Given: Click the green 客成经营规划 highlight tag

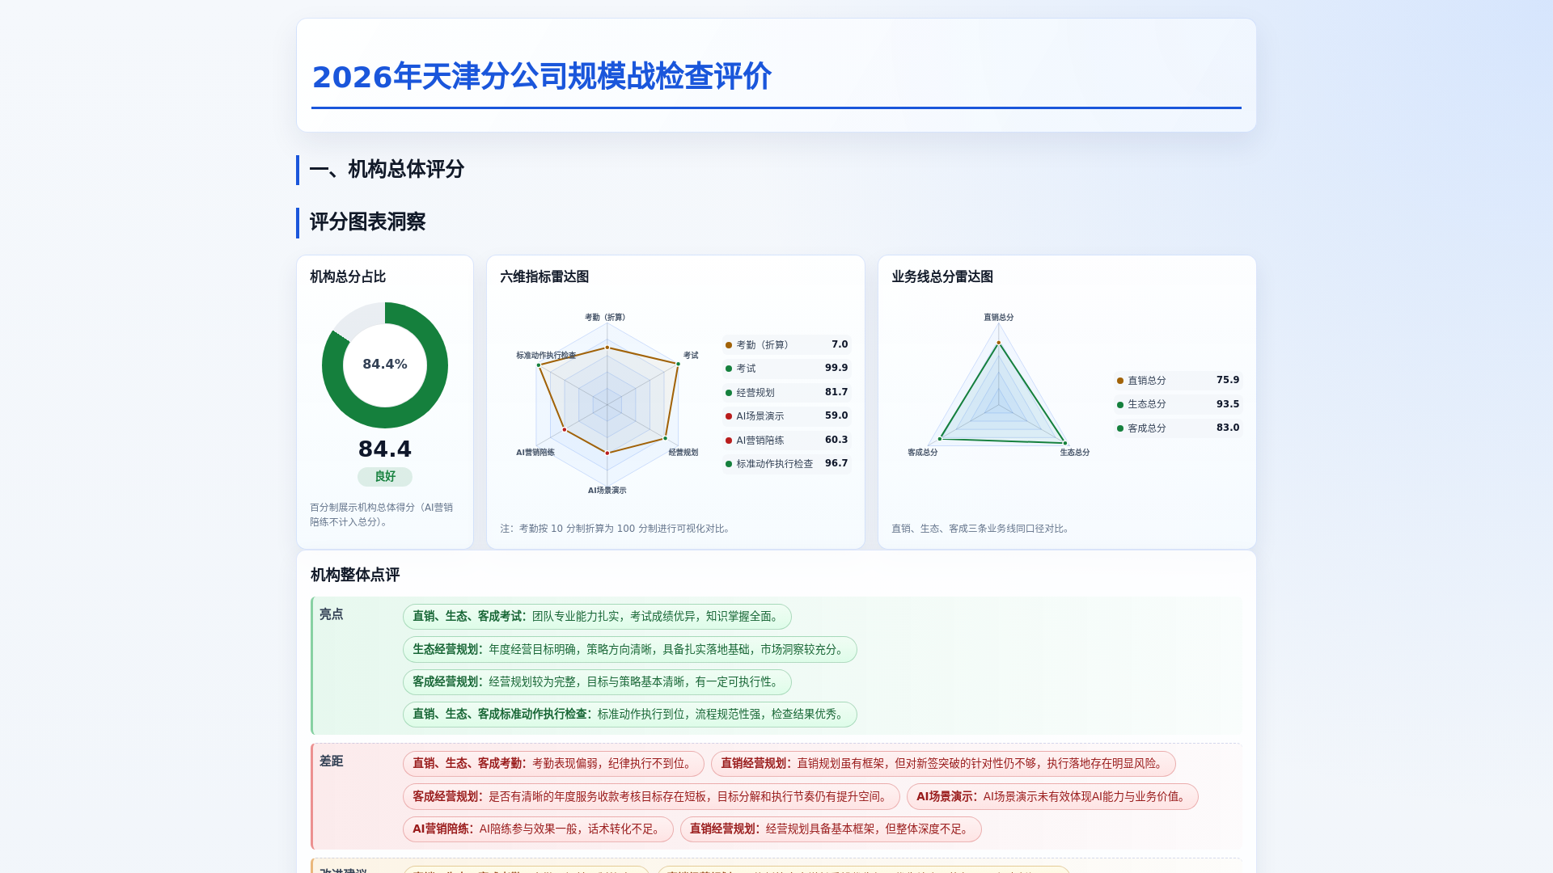Looking at the screenshot, I should tap(597, 682).
